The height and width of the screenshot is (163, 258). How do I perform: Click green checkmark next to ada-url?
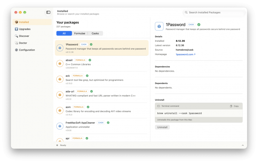click(x=91, y=91)
